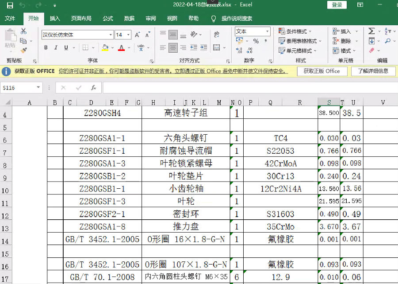
Task: Click the Save icon in title bar
Action: pyautogui.click(x=10, y=5)
